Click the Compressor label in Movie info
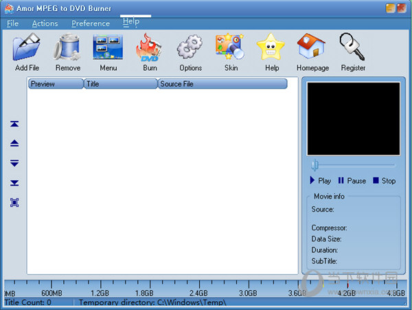 (329, 228)
